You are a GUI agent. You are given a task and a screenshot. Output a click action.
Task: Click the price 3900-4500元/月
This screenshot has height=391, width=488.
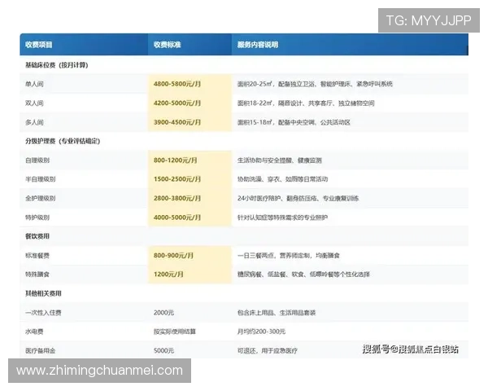[x=177, y=122]
